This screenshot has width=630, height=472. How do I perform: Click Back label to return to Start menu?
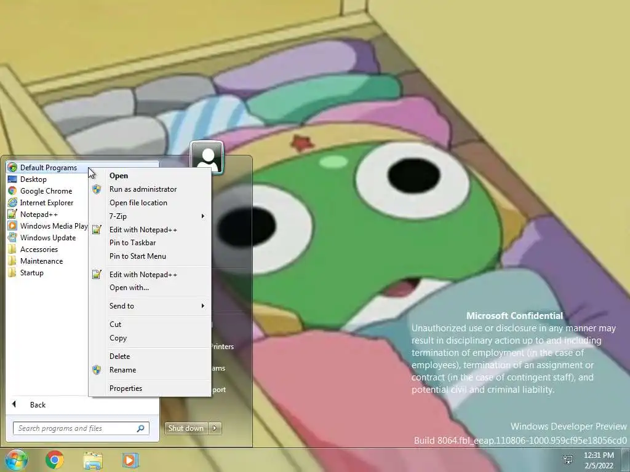pos(38,404)
